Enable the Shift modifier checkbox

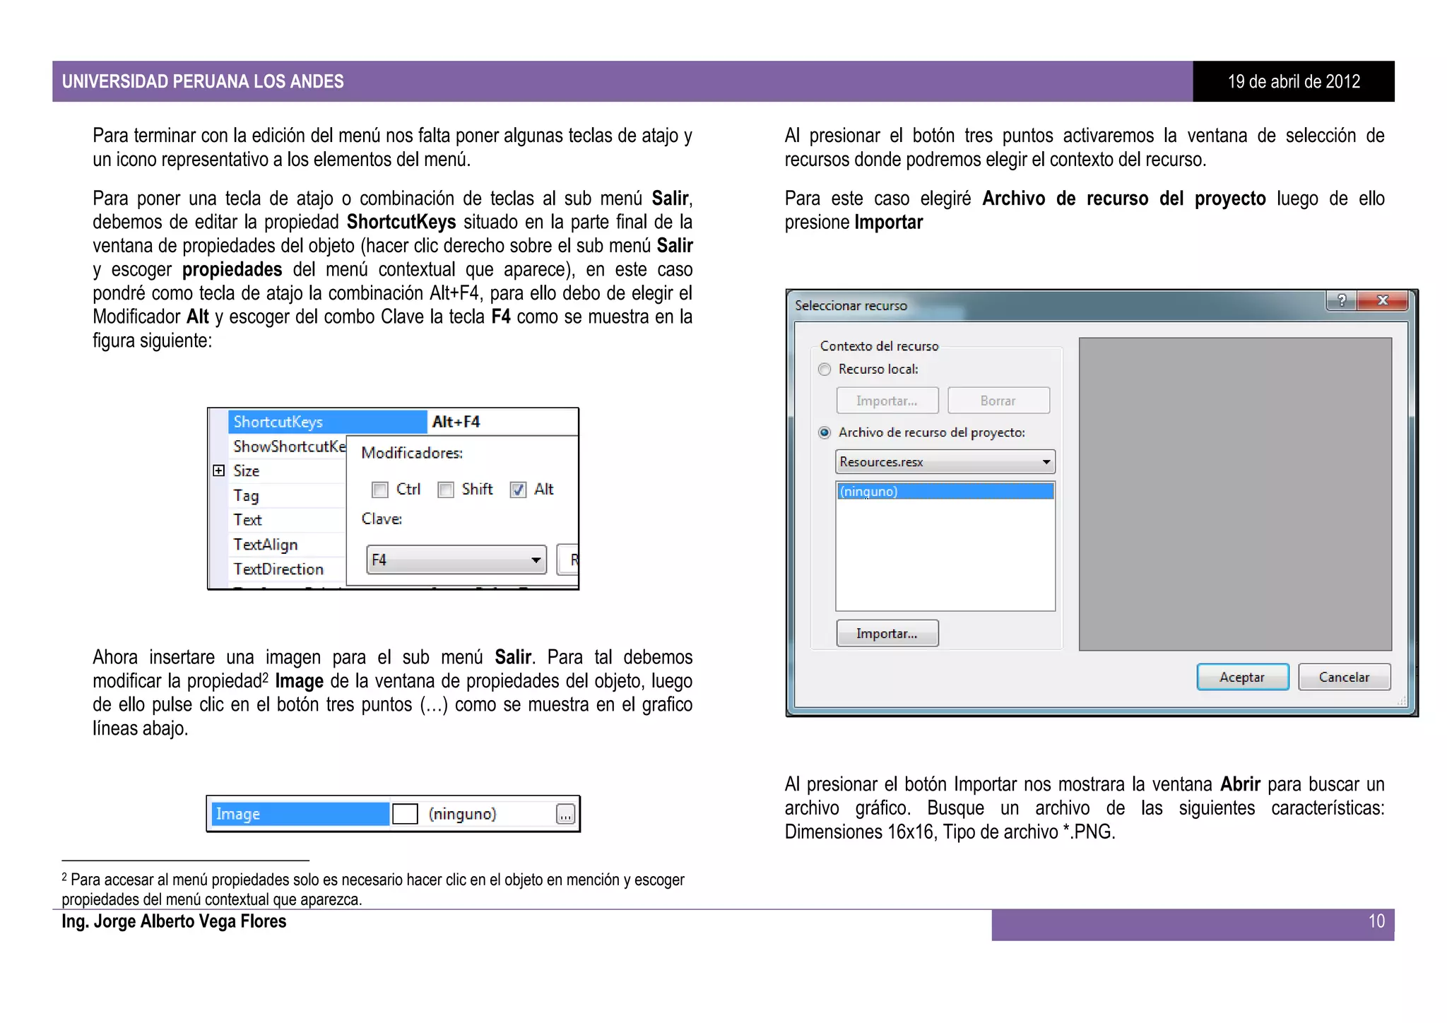coord(446,490)
